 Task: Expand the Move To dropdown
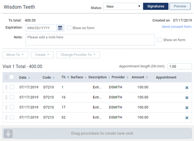tap(15, 55)
